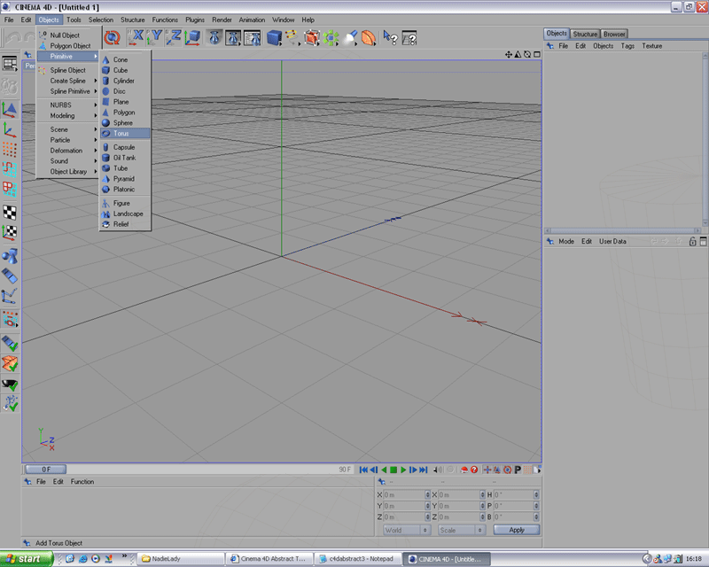Viewport: 709px width, 567px height.
Task: Open NadieLady folder from taskbar
Action: [181, 559]
